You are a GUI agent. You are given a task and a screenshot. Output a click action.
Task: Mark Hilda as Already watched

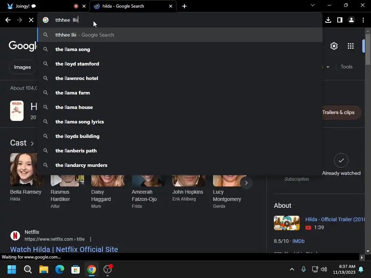click(341, 160)
